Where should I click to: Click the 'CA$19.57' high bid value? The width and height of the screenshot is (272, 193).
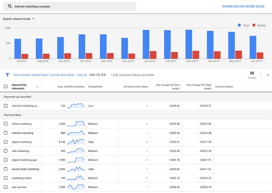click(x=206, y=106)
